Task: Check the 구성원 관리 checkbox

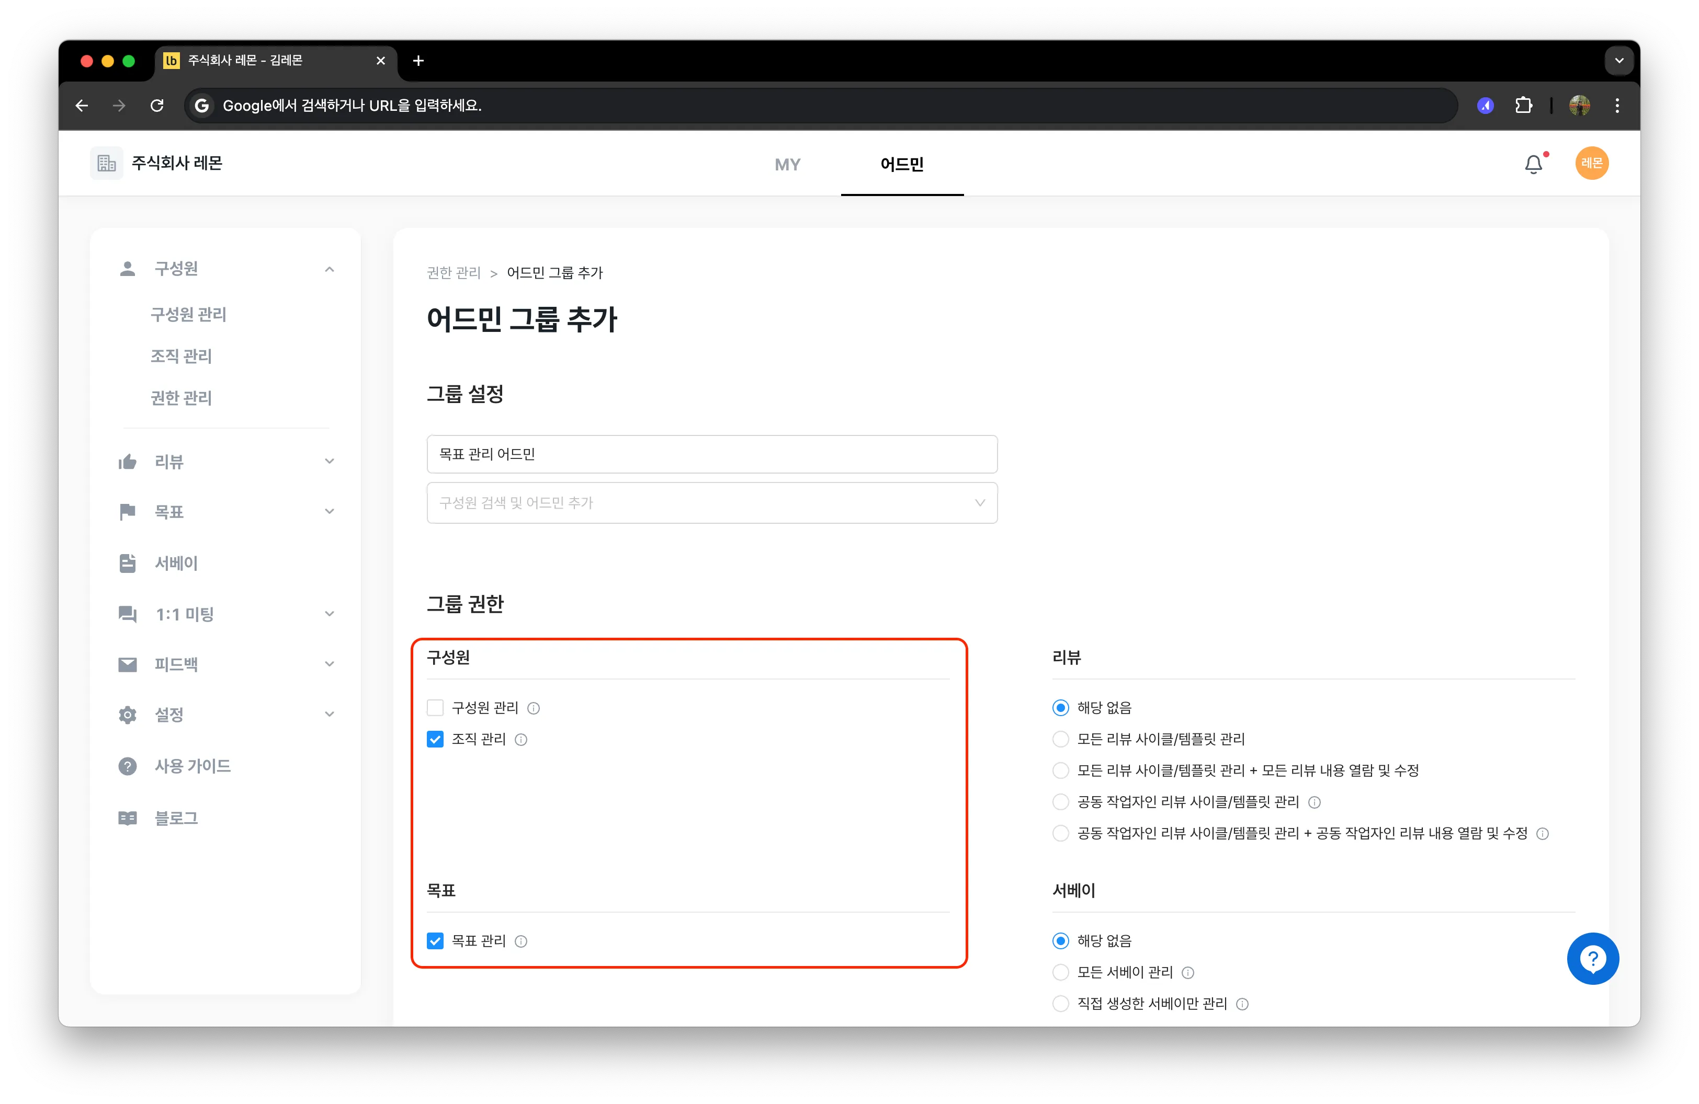Action: (x=435, y=707)
